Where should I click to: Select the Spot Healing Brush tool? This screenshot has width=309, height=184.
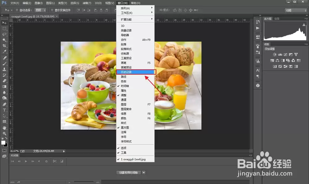tap(4, 58)
